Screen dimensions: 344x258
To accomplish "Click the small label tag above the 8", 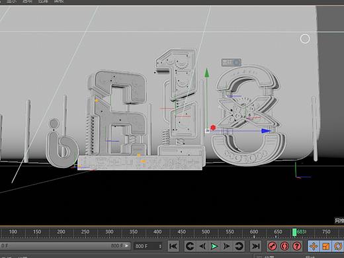I will (x=232, y=62).
